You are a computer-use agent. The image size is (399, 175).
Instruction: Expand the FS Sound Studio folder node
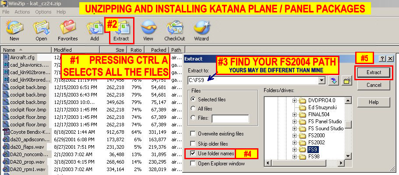pos(295,129)
